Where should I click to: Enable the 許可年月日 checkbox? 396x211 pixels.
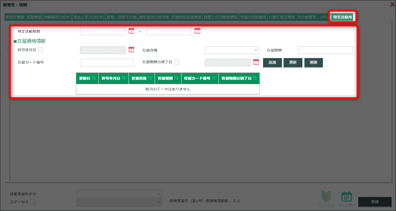tap(41, 50)
